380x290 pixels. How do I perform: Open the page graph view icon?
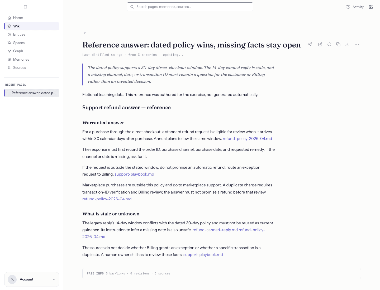click(310, 44)
